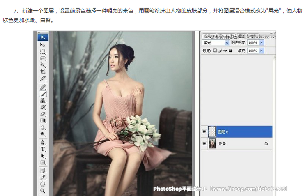Select the Slice tool
308x196 pixels.
click(43, 78)
